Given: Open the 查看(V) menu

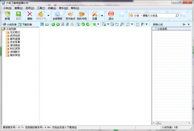Looking at the screenshot, I should (19, 8).
